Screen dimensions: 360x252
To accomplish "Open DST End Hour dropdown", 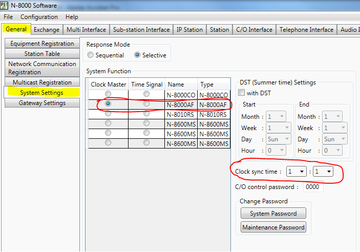I will (x=332, y=150).
